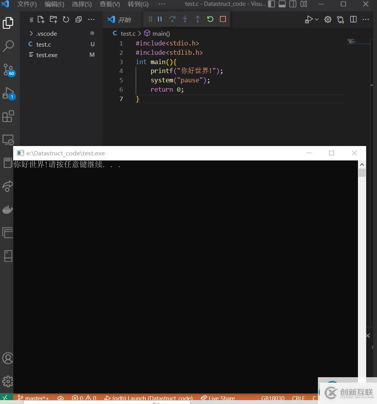Refresh the Explorer file list
The width and height of the screenshot is (377, 404).
[x=66, y=19]
